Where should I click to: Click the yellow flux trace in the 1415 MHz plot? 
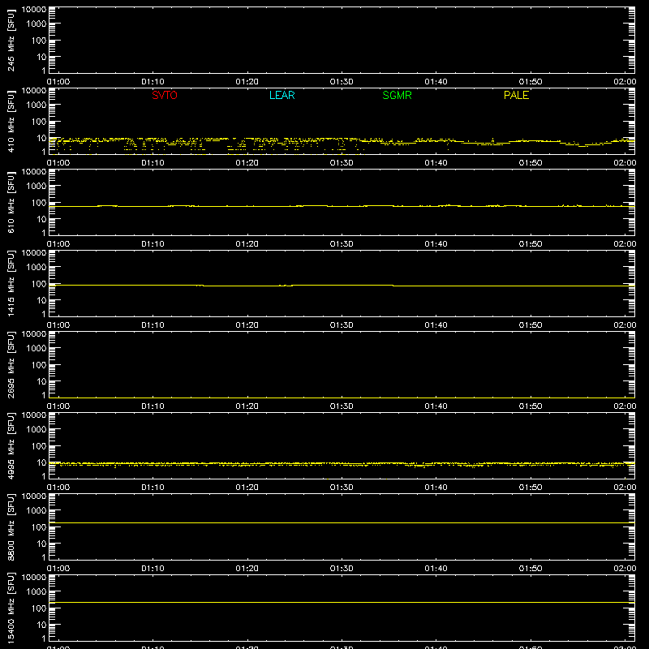[342, 286]
